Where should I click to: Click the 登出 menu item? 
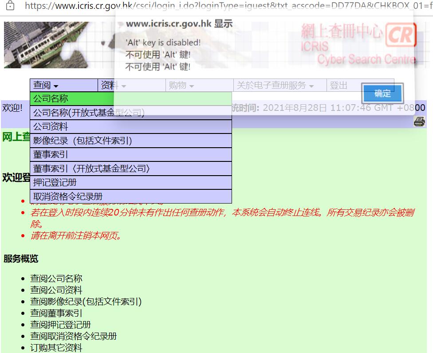pos(339,85)
